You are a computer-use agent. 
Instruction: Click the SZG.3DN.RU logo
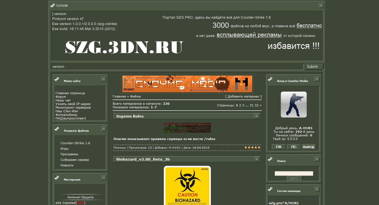pos(124,47)
